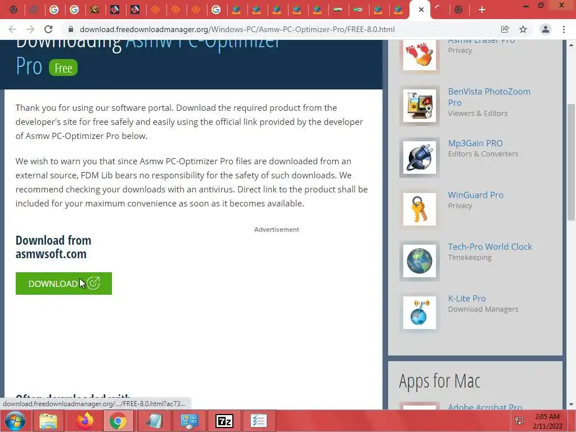
Task: Open BenVista PhotoZoom Pro link
Action: 489,97
